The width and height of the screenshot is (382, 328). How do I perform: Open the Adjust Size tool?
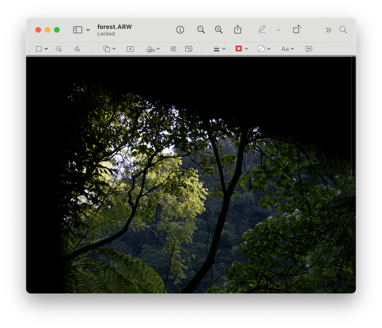(x=188, y=48)
